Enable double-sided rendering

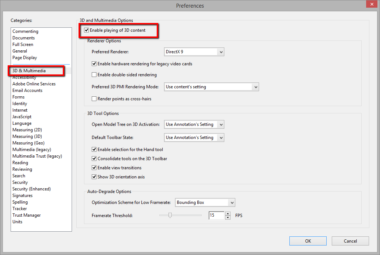(94, 75)
